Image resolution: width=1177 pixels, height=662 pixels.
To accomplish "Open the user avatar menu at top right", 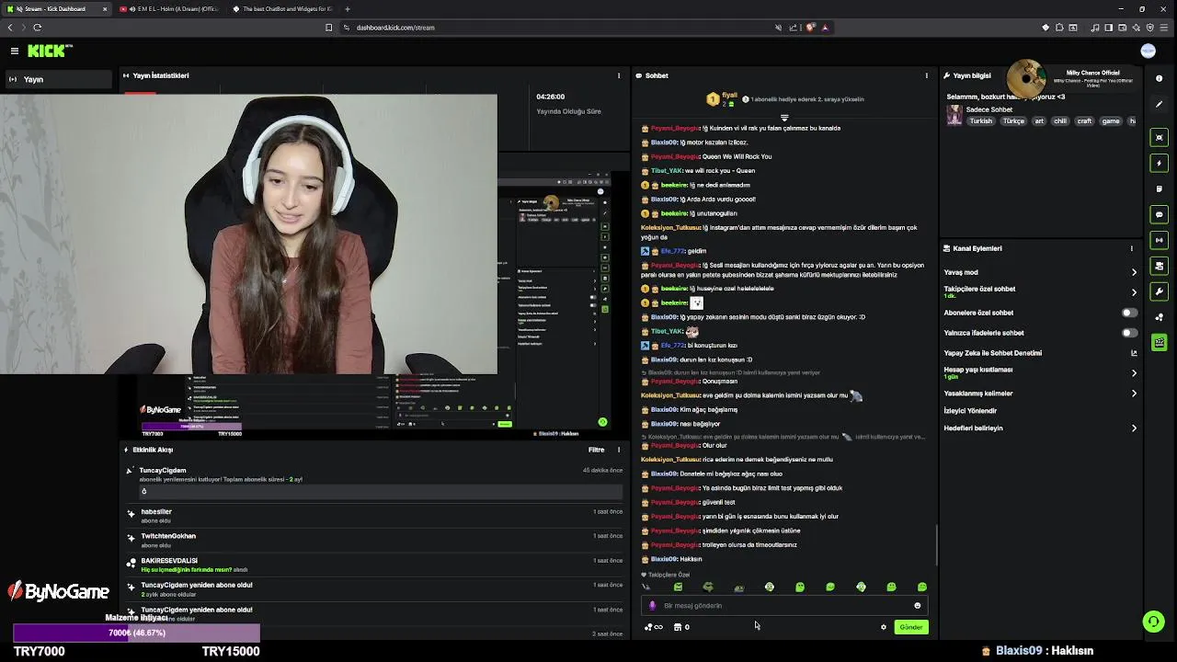I will (1148, 51).
